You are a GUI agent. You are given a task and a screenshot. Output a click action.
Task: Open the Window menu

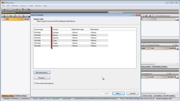coord(38,6)
